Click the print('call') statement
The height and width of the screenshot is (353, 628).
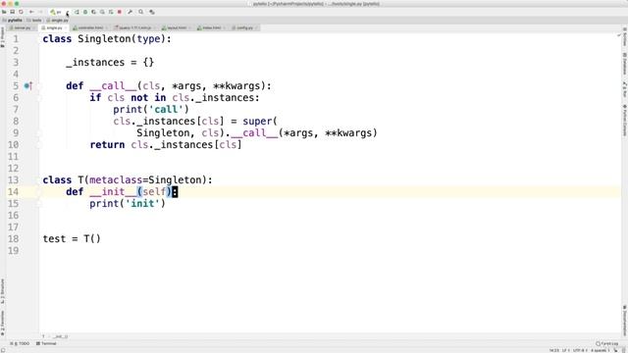click(151, 110)
